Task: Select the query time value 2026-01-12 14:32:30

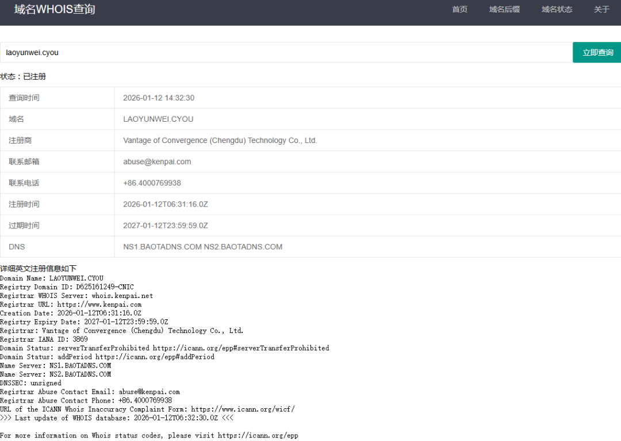Action: [x=159, y=98]
